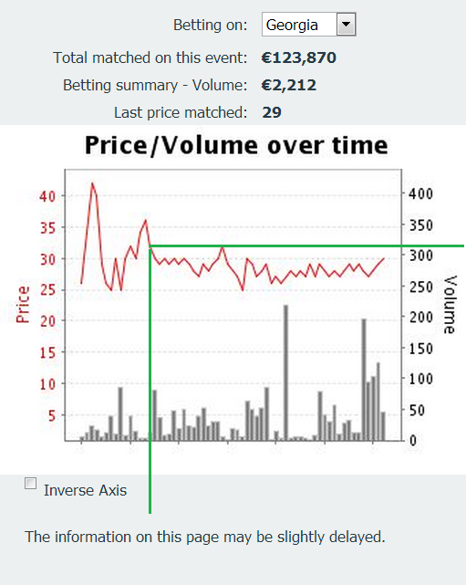Click the 40 tick on price axis
The height and width of the screenshot is (585, 466).
pos(47,196)
